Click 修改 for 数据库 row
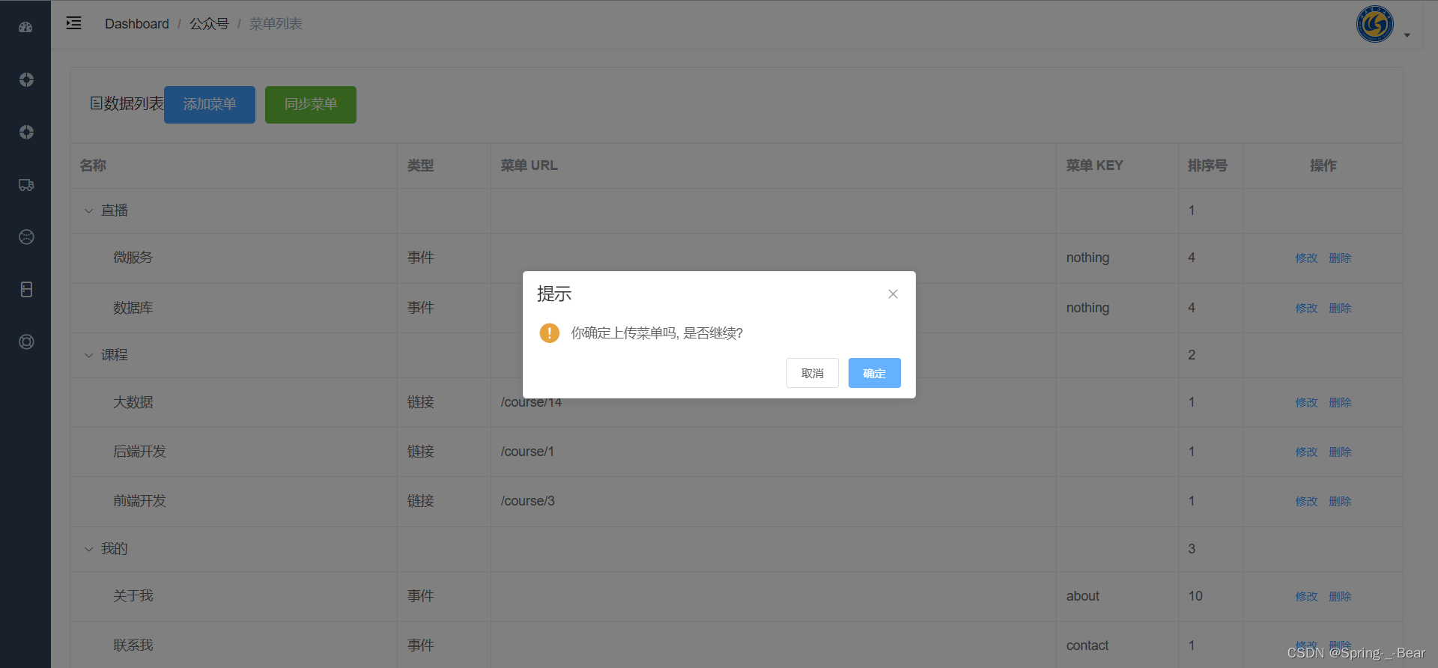The image size is (1438, 668). click(x=1306, y=308)
